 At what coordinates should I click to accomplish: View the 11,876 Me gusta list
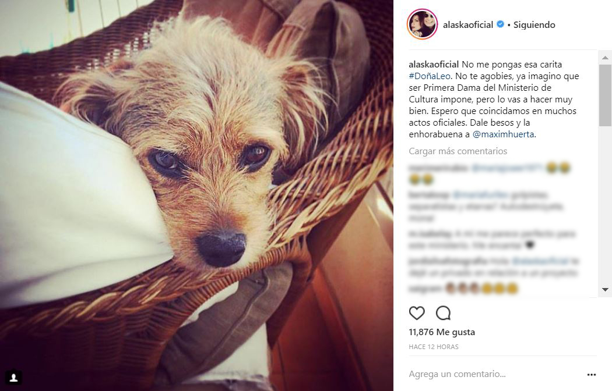pos(441,332)
